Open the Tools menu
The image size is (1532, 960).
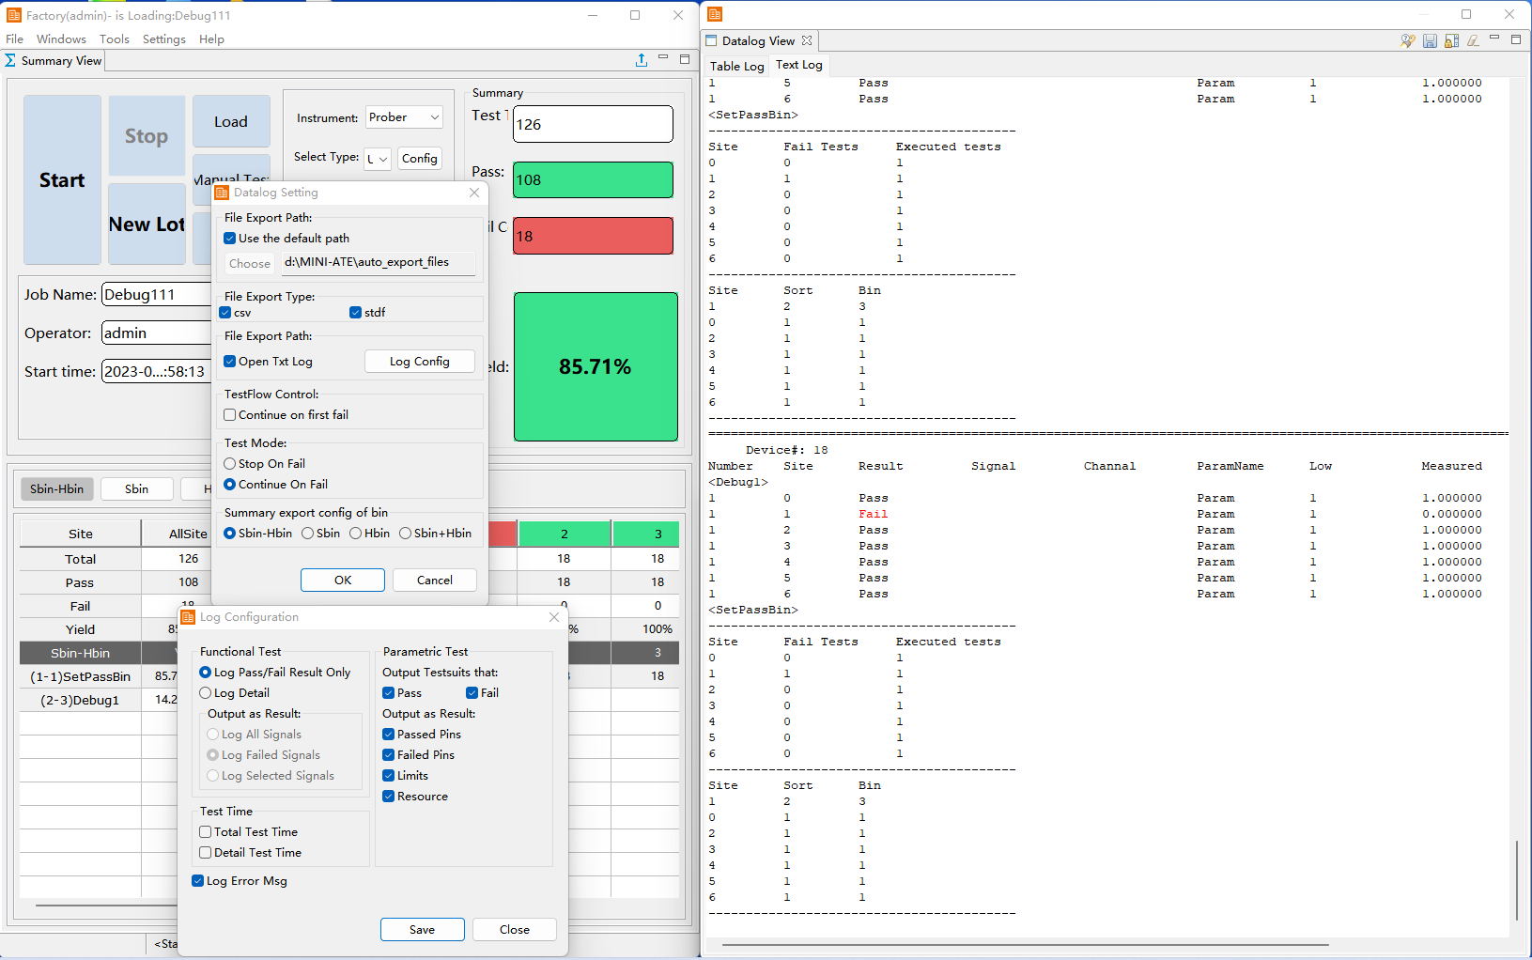115,39
